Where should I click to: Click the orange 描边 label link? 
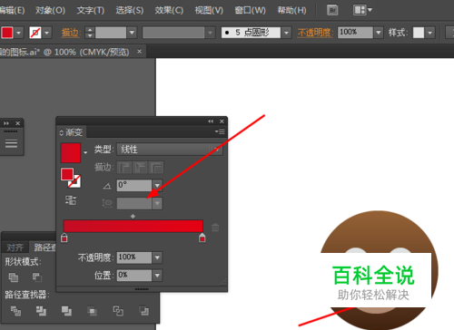71,33
